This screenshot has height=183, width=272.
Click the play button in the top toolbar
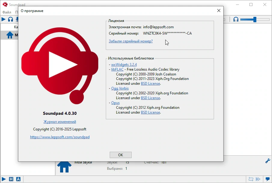4,19
